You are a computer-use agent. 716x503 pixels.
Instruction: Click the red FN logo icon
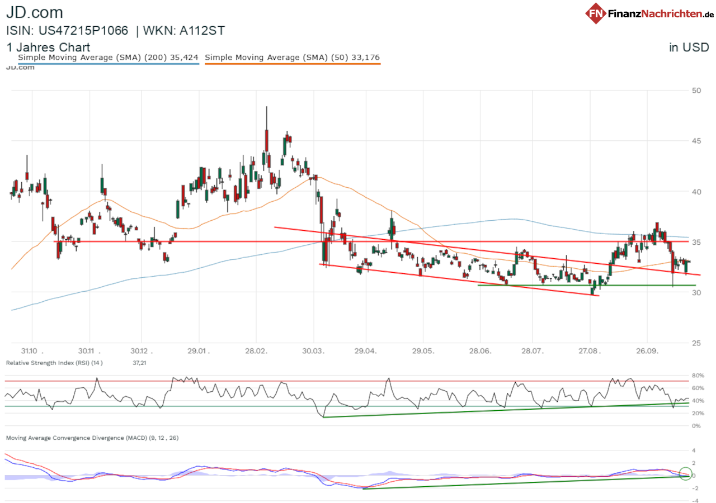pos(596,13)
